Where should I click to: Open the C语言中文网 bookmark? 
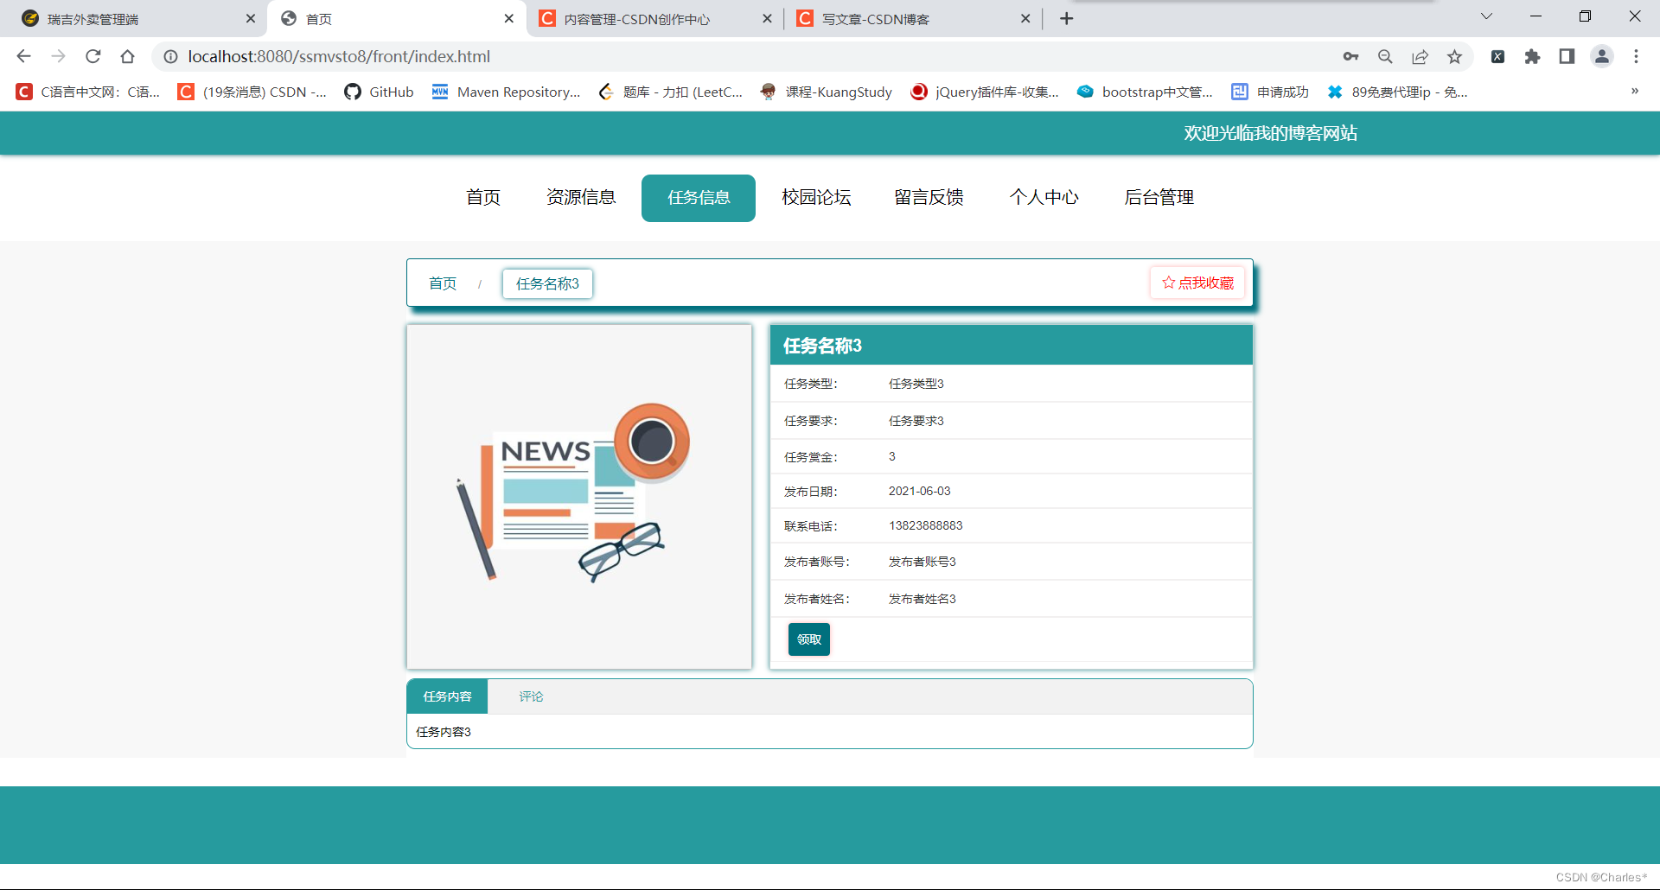88,92
